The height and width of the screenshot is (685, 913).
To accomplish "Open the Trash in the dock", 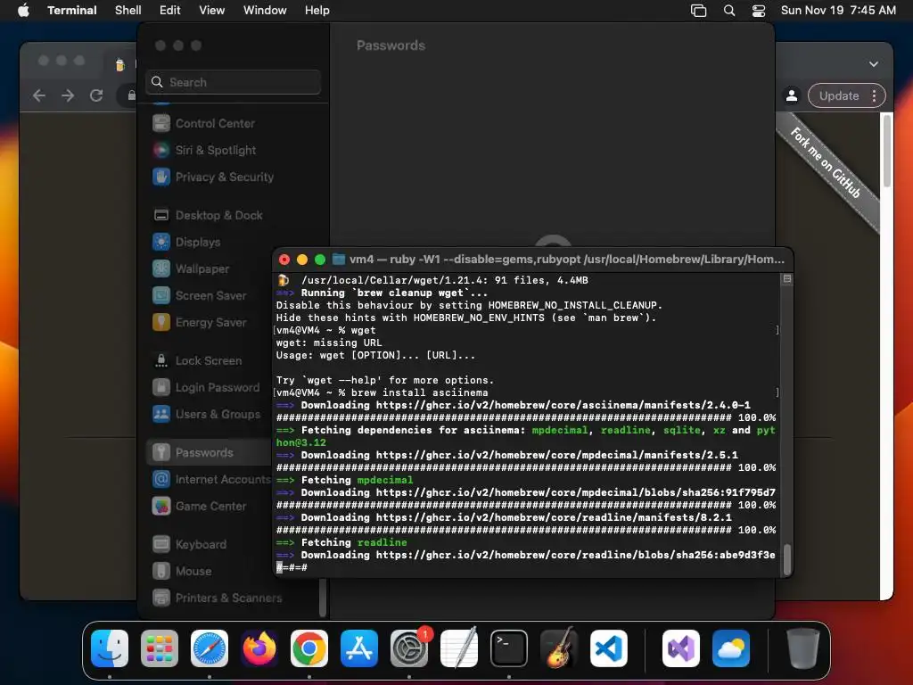I will tap(803, 648).
